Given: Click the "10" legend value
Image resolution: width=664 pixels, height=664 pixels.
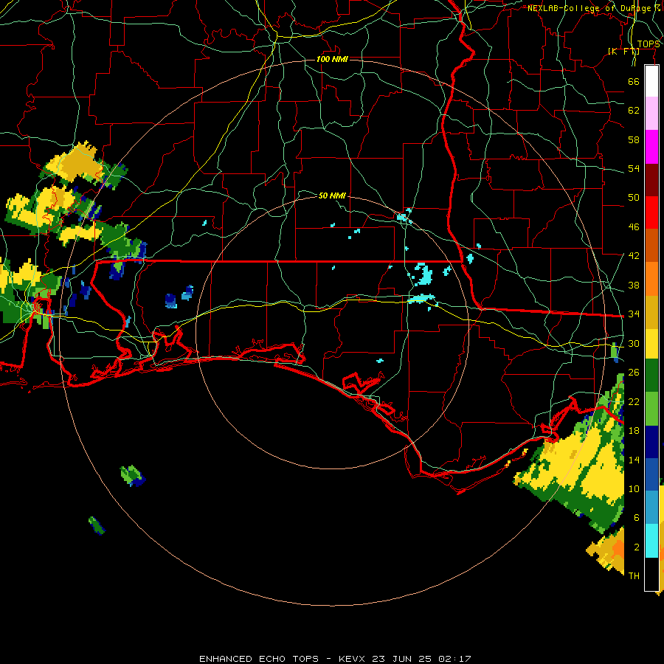Looking at the screenshot, I should click(x=634, y=489).
